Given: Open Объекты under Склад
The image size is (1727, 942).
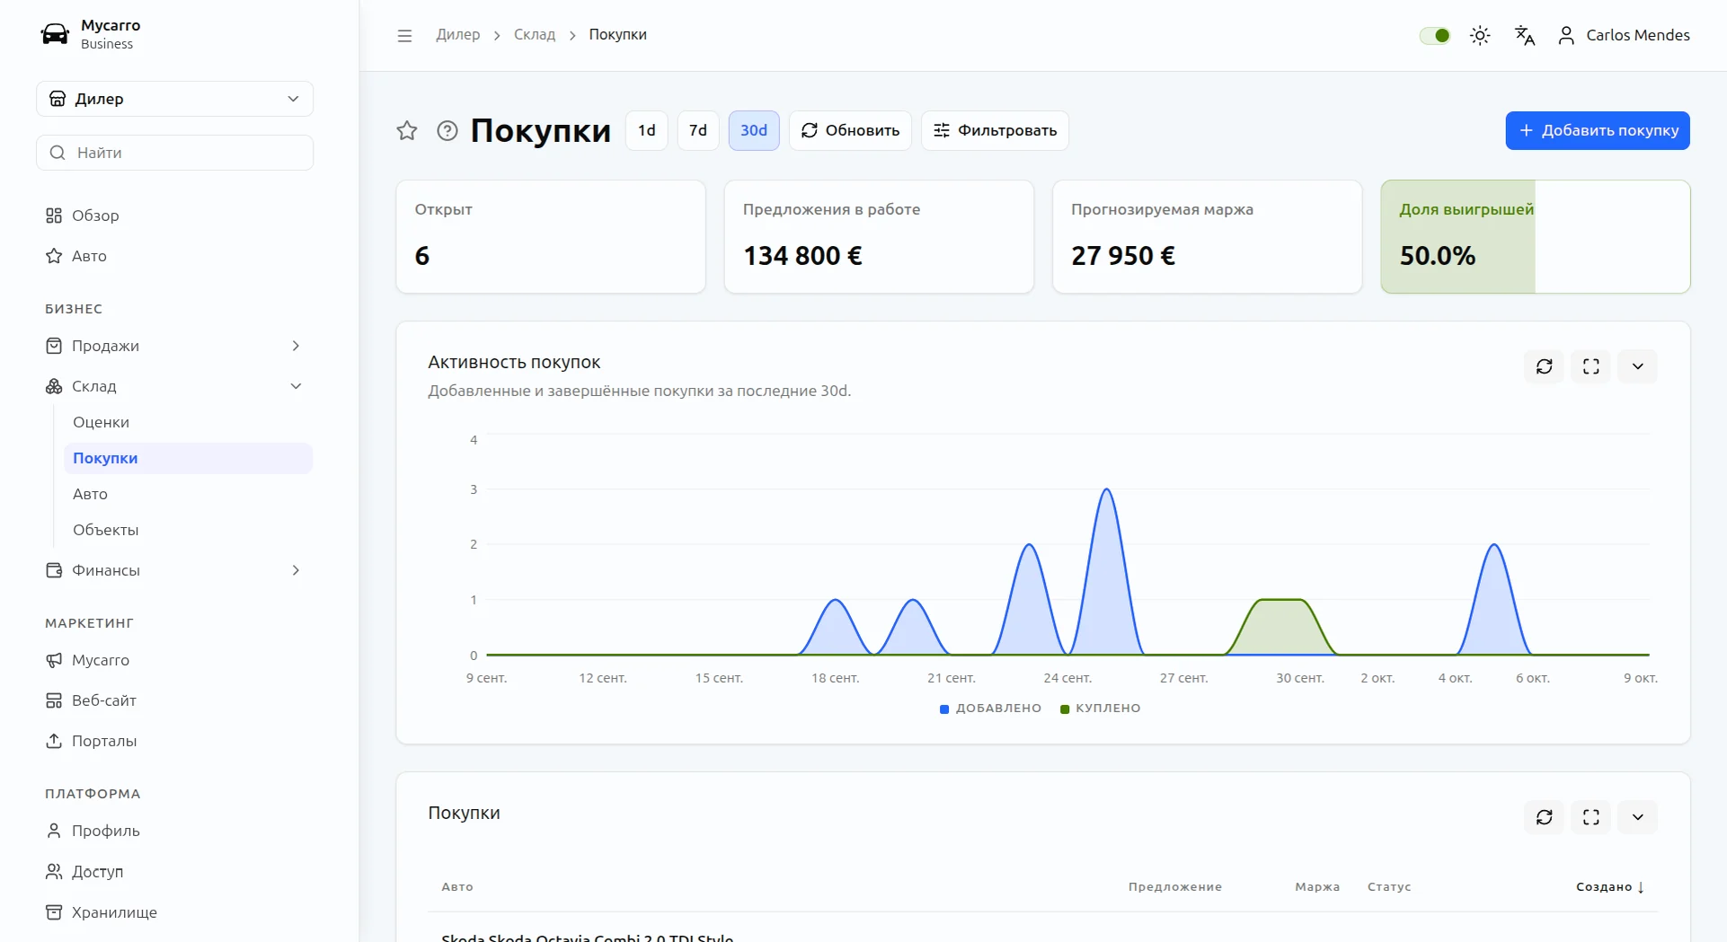Looking at the screenshot, I should [188, 530].
